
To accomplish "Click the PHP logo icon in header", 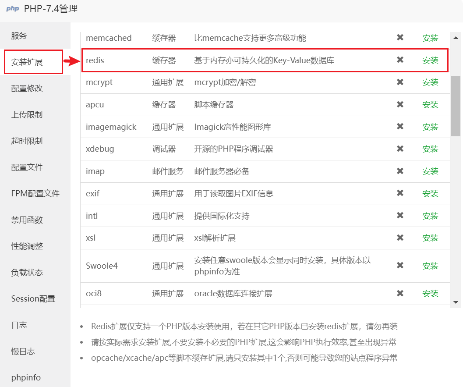I will click(x=13, y=9).
